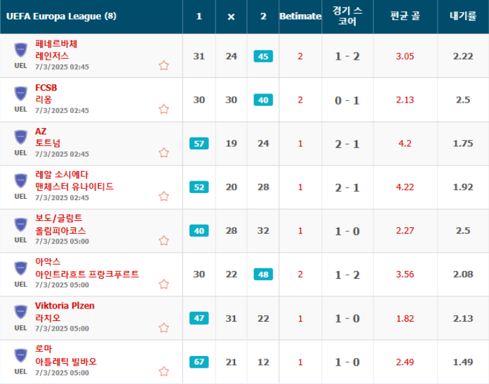Image resolution: width=489 pixels, height=384 pixels.
Task: Open team link 맨체스터 유나이티드
Action: [x=74, y=186]
